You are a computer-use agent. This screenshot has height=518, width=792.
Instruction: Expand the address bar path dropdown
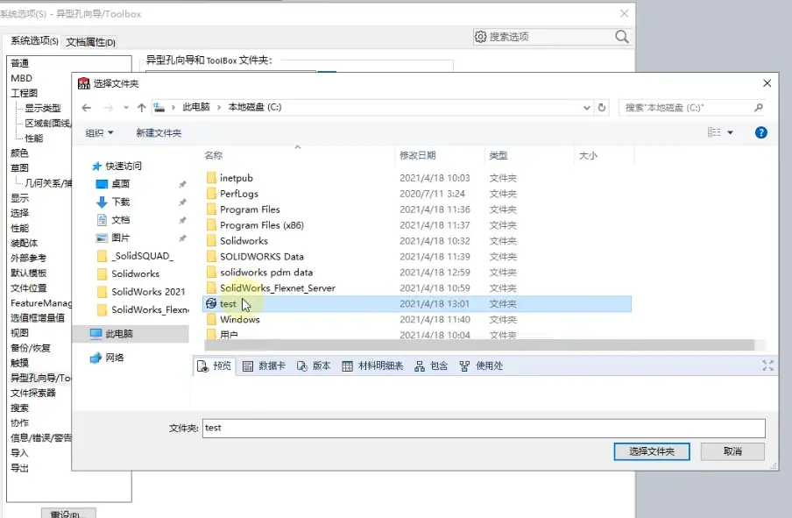(586, 108)
